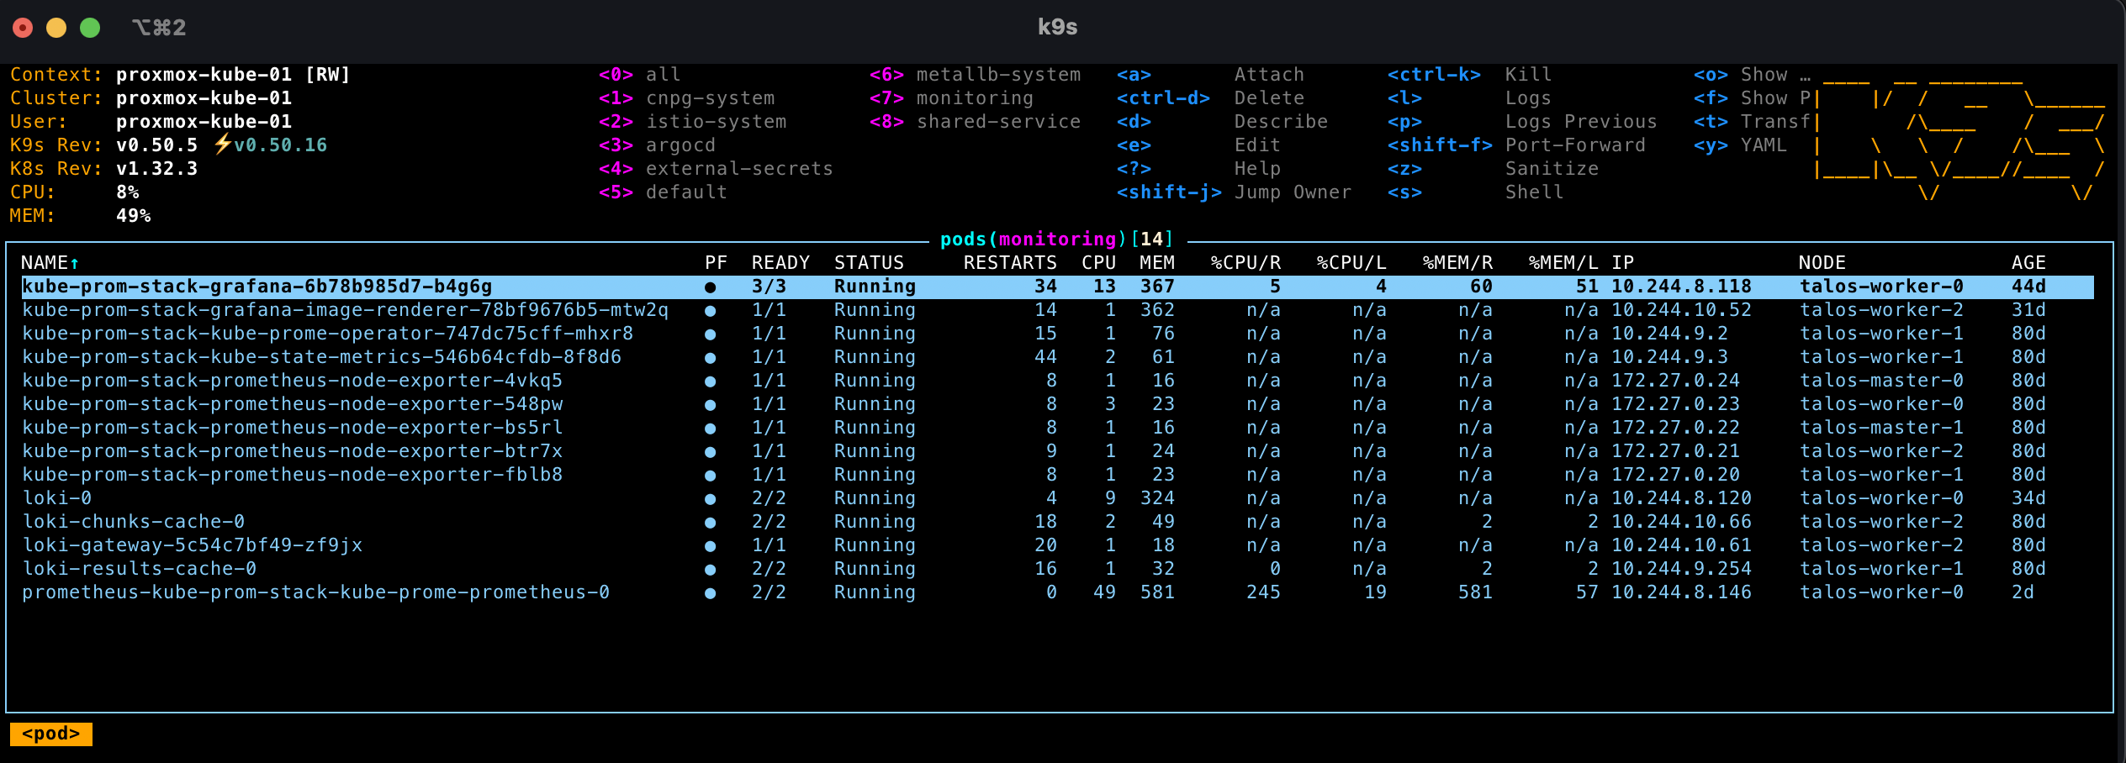Click the orange pod breadcrumb label
The image size is (2126, 763).
coord(51,734)
